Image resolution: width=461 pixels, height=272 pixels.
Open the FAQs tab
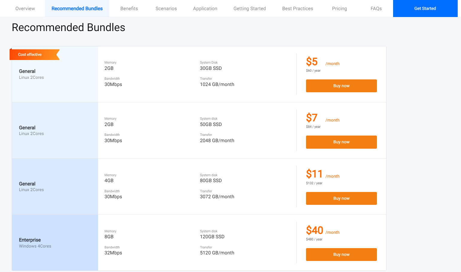pos(376,9)
